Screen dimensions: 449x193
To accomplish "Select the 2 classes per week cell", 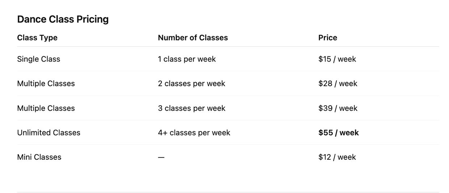I will coord(191,84).
